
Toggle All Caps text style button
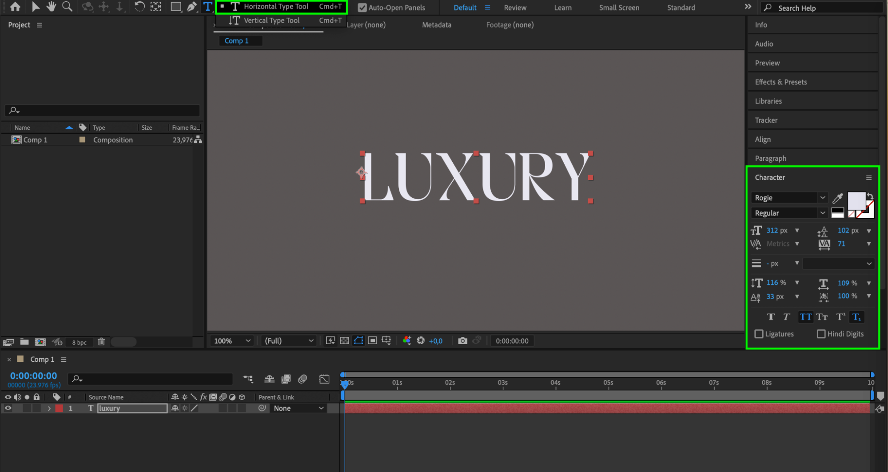click(x=805, y=317)
